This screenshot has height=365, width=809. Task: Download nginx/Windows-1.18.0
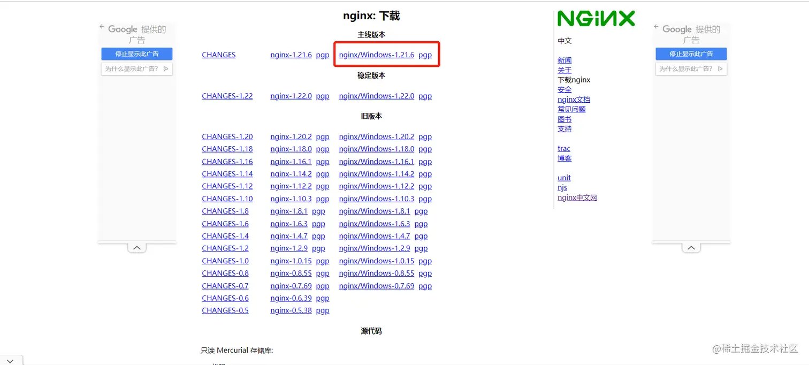377,149
